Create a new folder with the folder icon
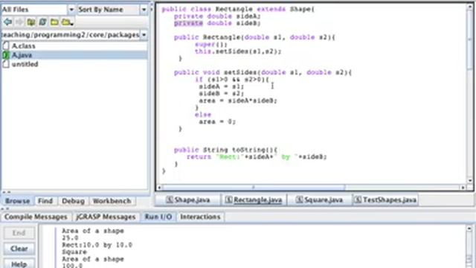 (54, 22)
